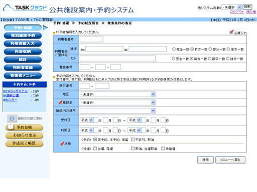Click the 最新の状態に更新 text
Viewport: 257px width, 192px height.
tap(30, 118)
